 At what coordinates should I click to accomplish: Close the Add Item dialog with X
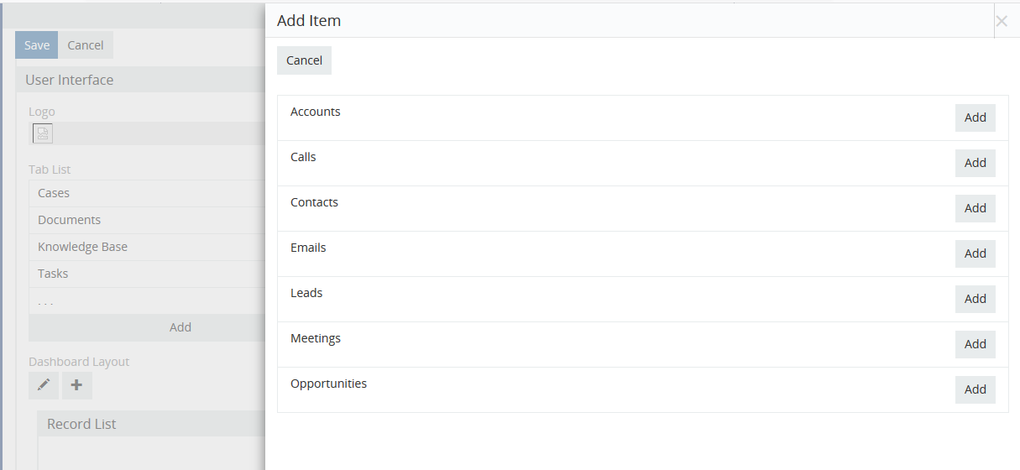pyautogui.click(x=1001, y=22)
